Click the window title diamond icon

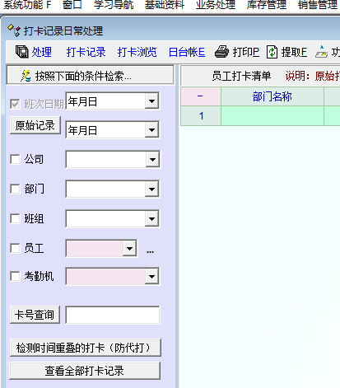(x=14, y=30)
